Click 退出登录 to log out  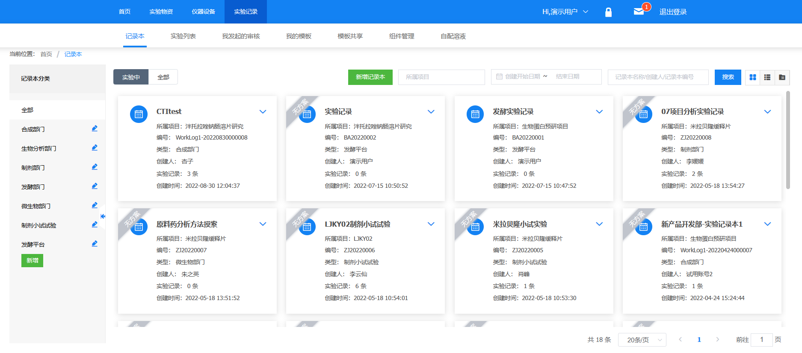(673, 12)
